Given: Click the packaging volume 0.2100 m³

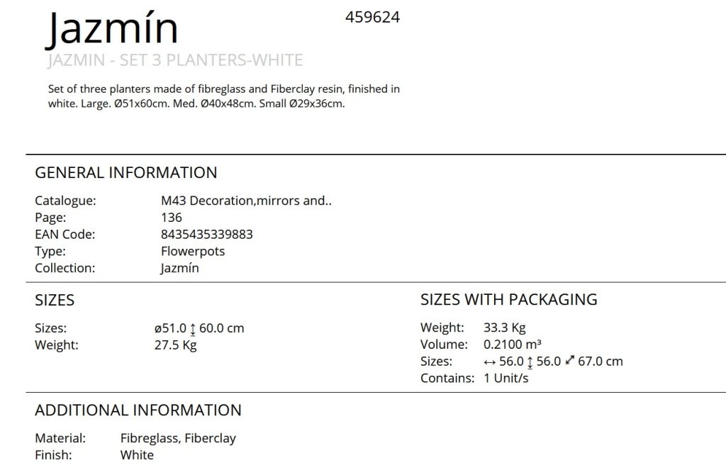Looking at the screenshot, I should click(x=512, y=344).
